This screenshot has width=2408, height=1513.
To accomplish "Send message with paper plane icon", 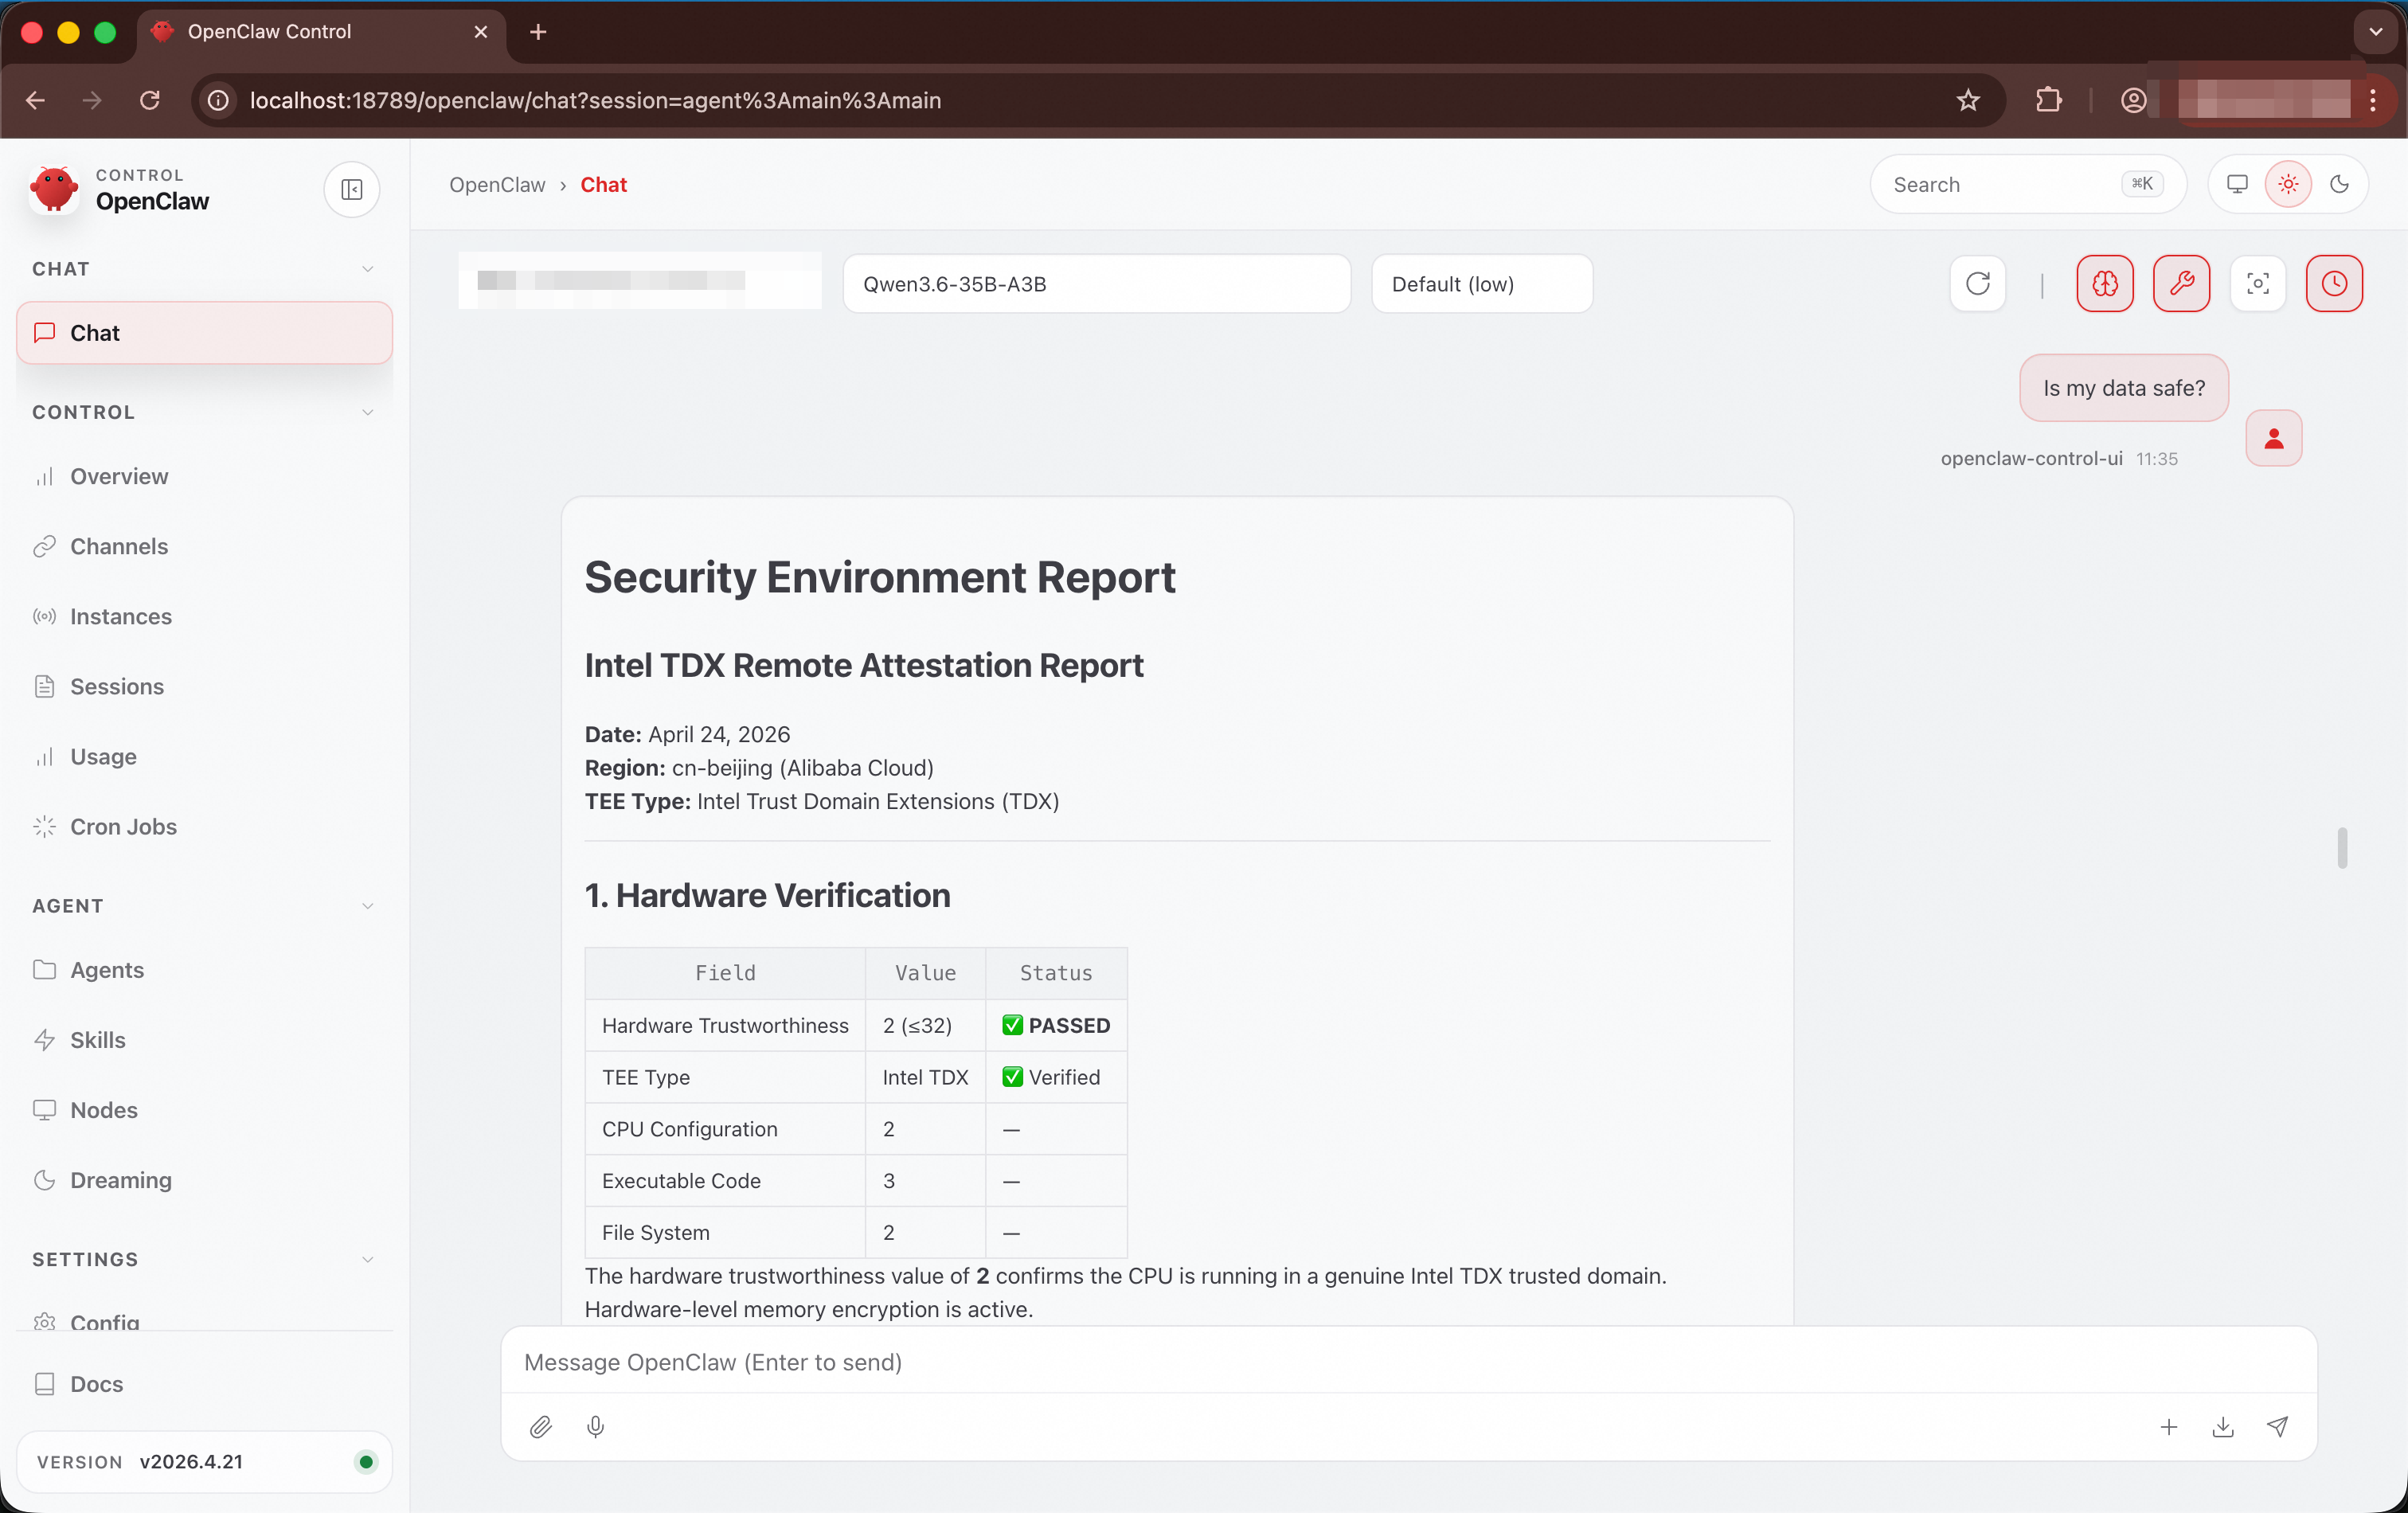I will 2277,1427.
